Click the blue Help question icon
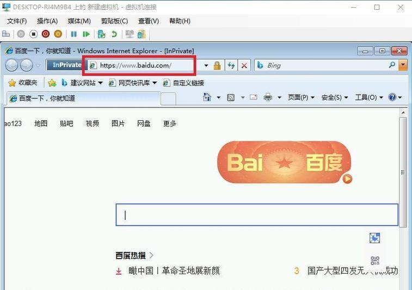This screenshot has height=290, width=412. (x=392, y=97)
